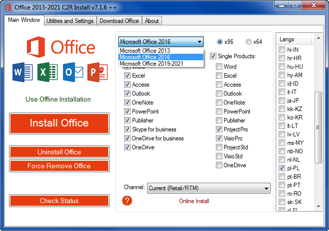Uncheck OneDrive for business
Screen dimensions: 329x231
[x=127, y=138]
